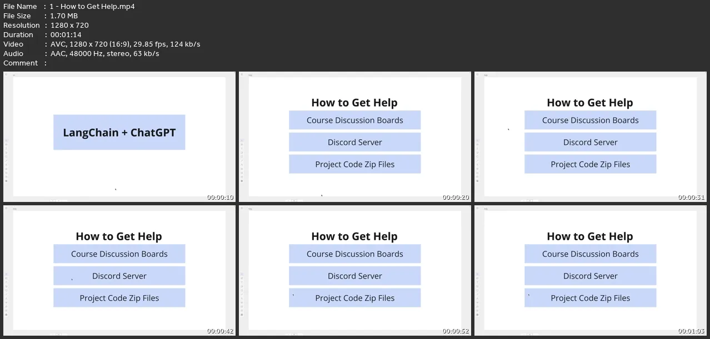Select the '1.70 MB' file size value
Image resolution: width=710 pixels, height=339 pixels.
(64, 16)
